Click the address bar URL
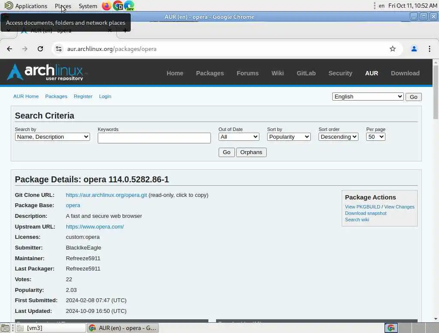This screenshot has width=439, height=333. click(112, 49)
